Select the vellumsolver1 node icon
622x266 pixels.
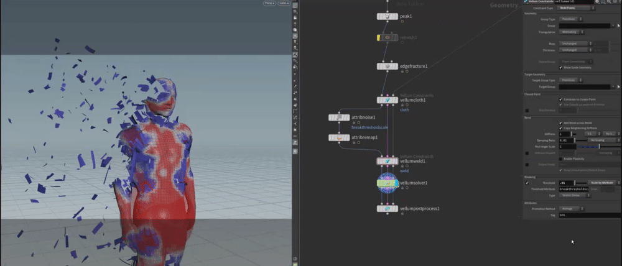point(387,183)
